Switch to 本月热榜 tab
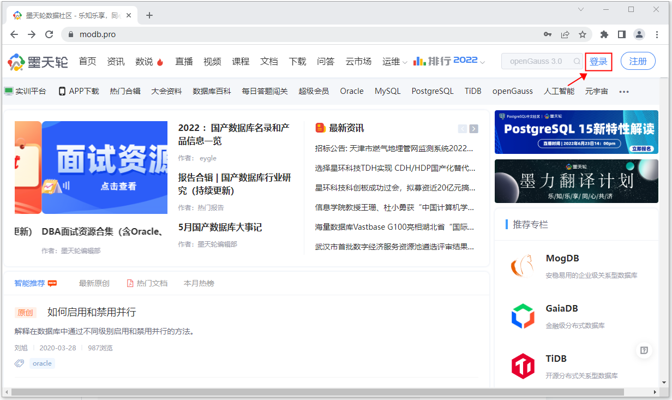Screen dimensions: 672x400 point(199,283)
